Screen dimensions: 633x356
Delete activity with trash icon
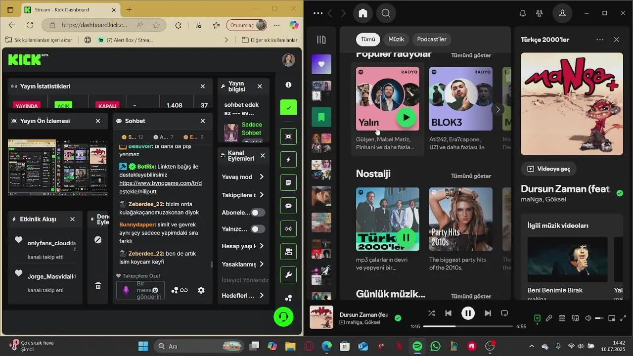[98, 286]
